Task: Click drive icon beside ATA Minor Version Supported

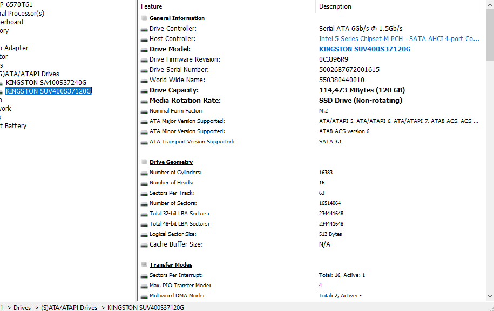Action: (x=144, y=132)
